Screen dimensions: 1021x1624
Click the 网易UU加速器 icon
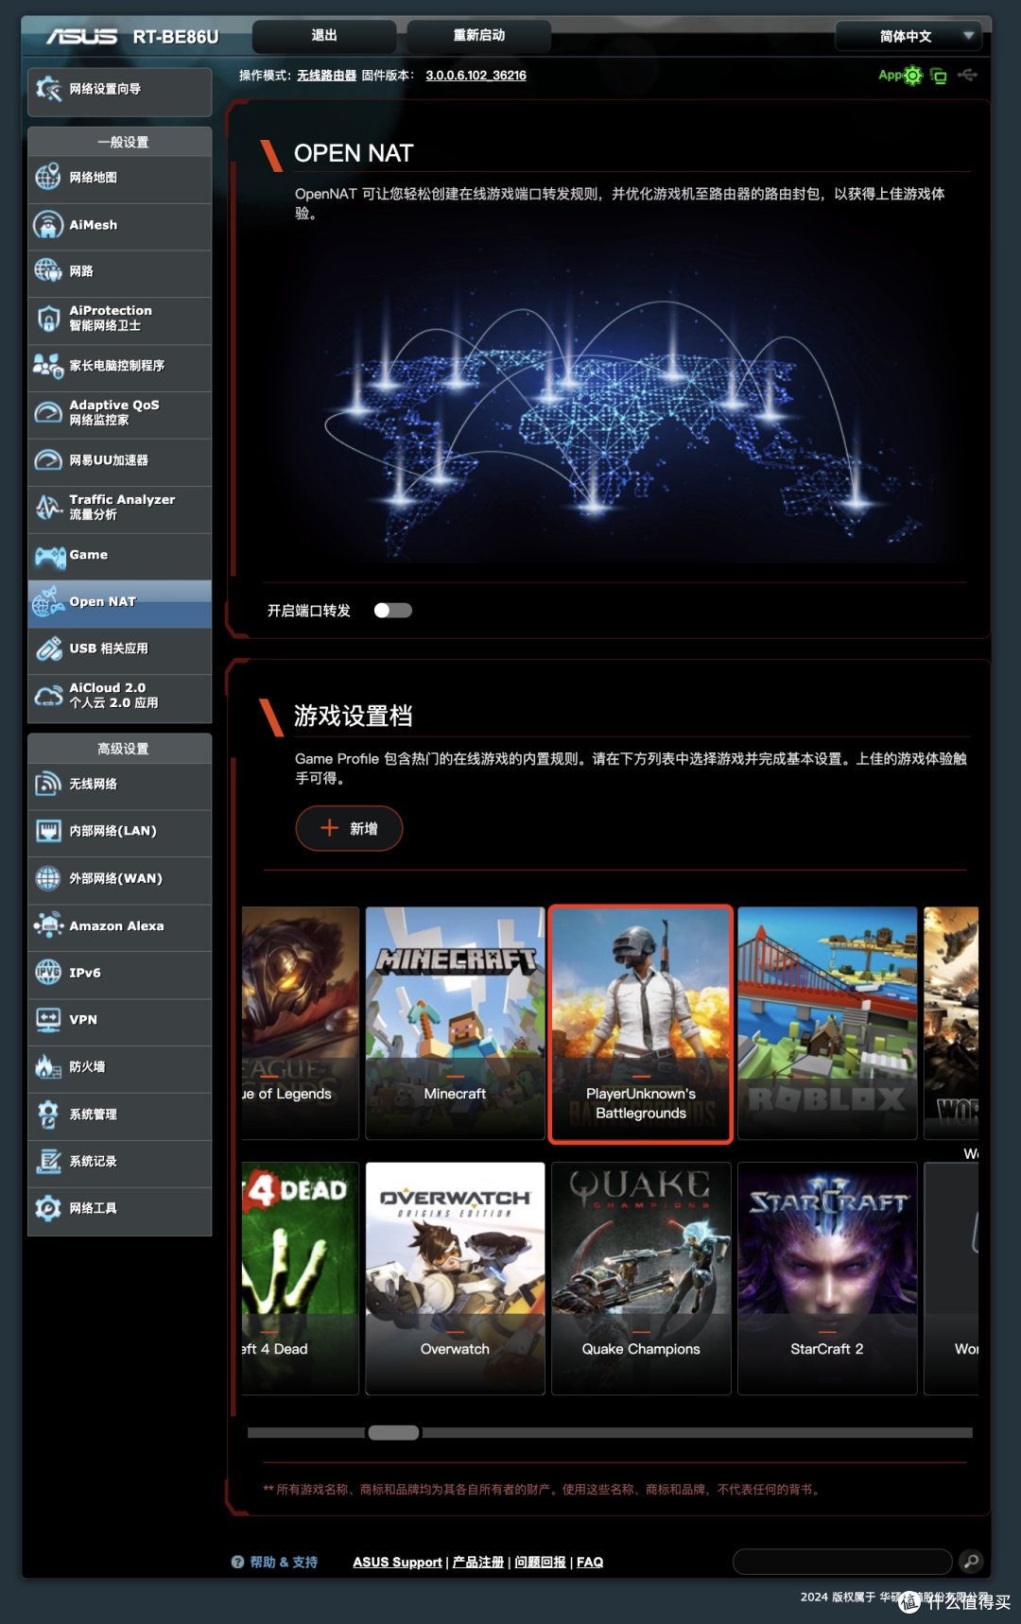[x=48, y=460]
